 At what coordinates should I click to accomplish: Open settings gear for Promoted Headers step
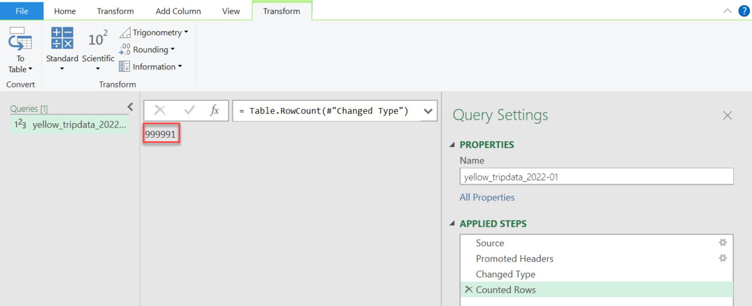pyautogui.click(x=723, y=258)
